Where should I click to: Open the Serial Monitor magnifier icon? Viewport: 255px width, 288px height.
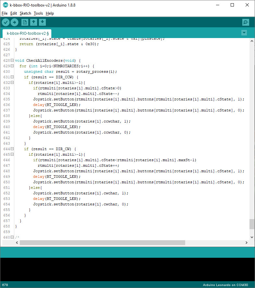click(x=246, y=22)
